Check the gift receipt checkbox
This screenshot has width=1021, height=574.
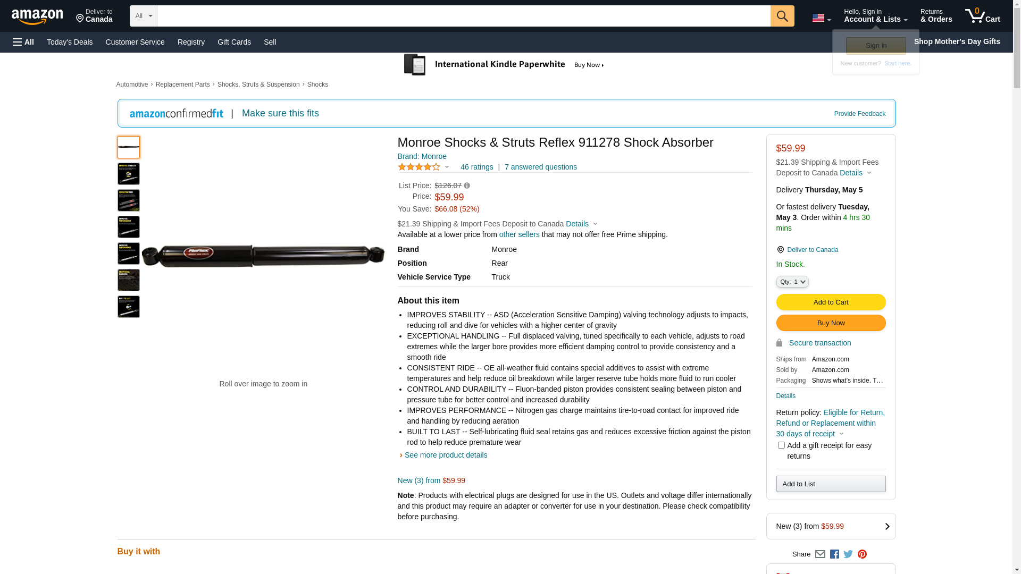[781, 445]
